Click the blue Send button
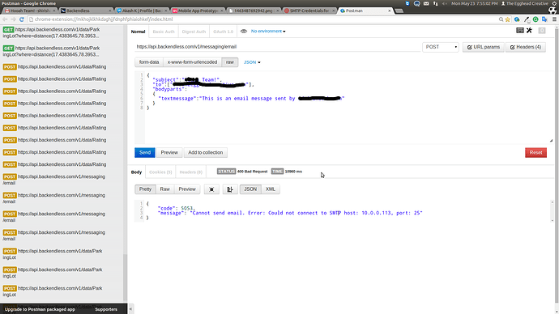The width and height of the screenshot is (559, 314). click(145, 152)
